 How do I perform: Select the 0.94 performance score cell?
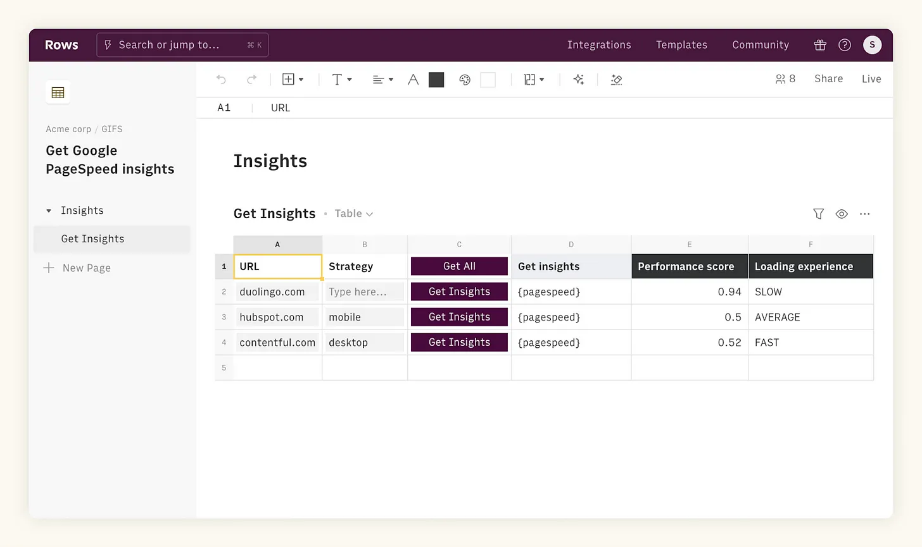pos(690,292)
